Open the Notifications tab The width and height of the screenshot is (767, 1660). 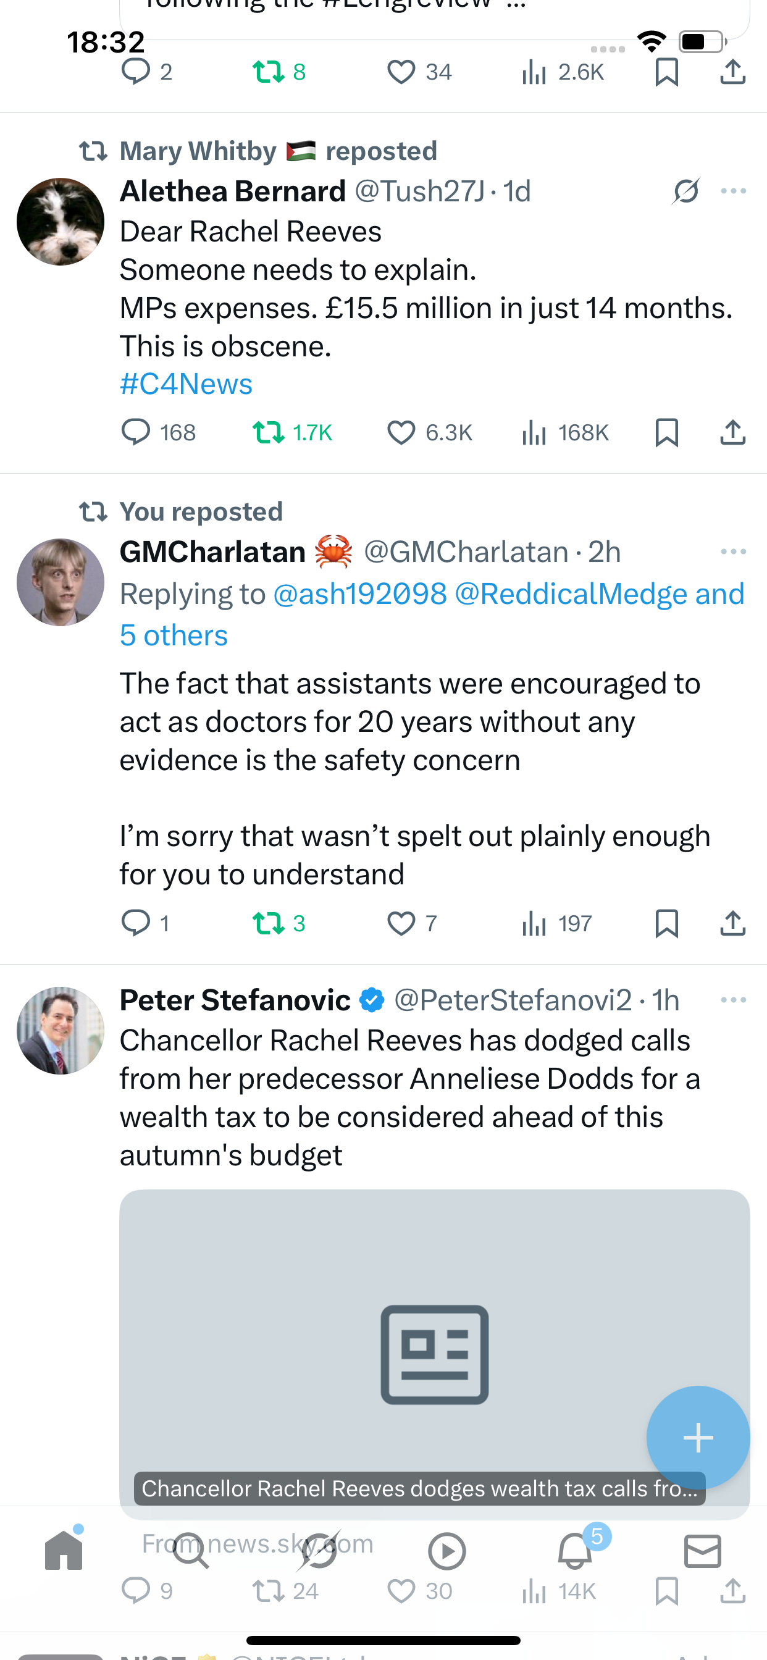pos(575,1551)
